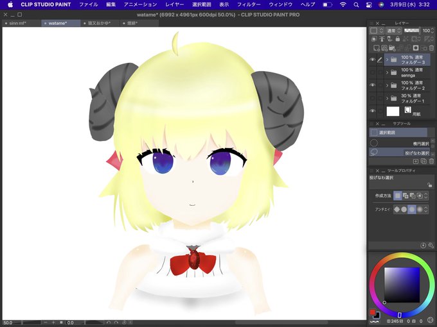
Task: Click the paper layer icon next to 用紙
Action: pyautogui.click(x=407, y=110)
